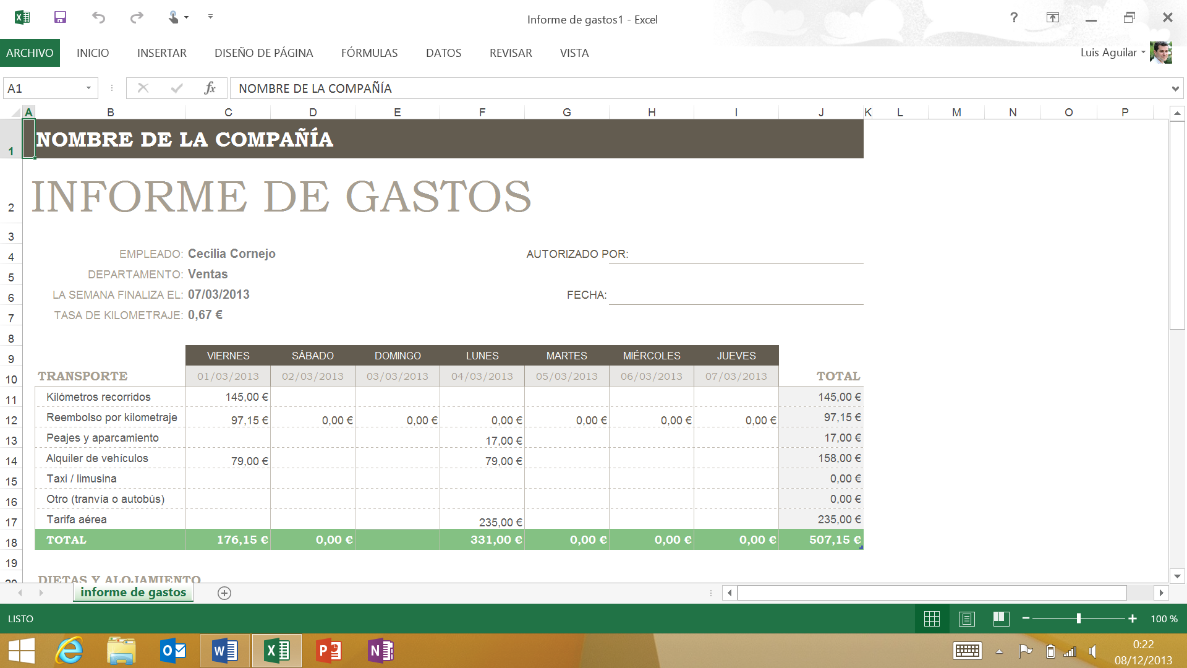1187x668 pixels.
Task: Open the FÓRMULAS ribbon tab
Action: (369, 53)
